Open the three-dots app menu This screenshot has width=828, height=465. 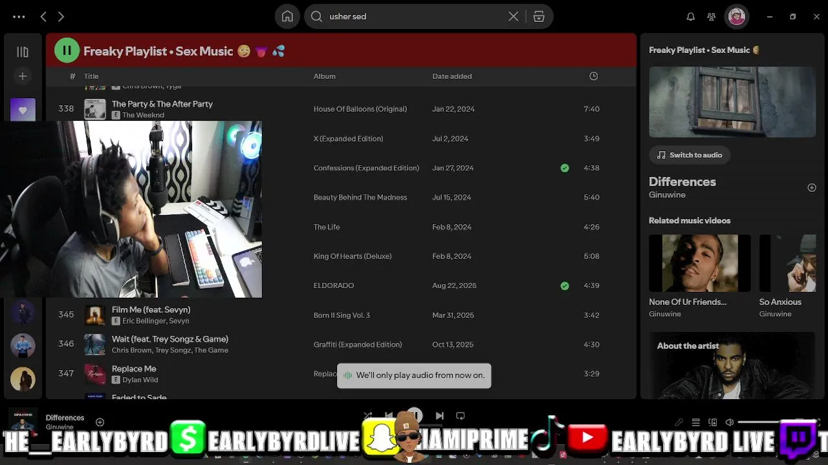tap(19, 17)
